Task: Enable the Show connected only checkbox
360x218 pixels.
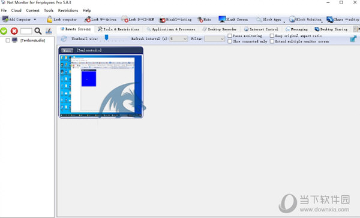Action: pos(230,41)
